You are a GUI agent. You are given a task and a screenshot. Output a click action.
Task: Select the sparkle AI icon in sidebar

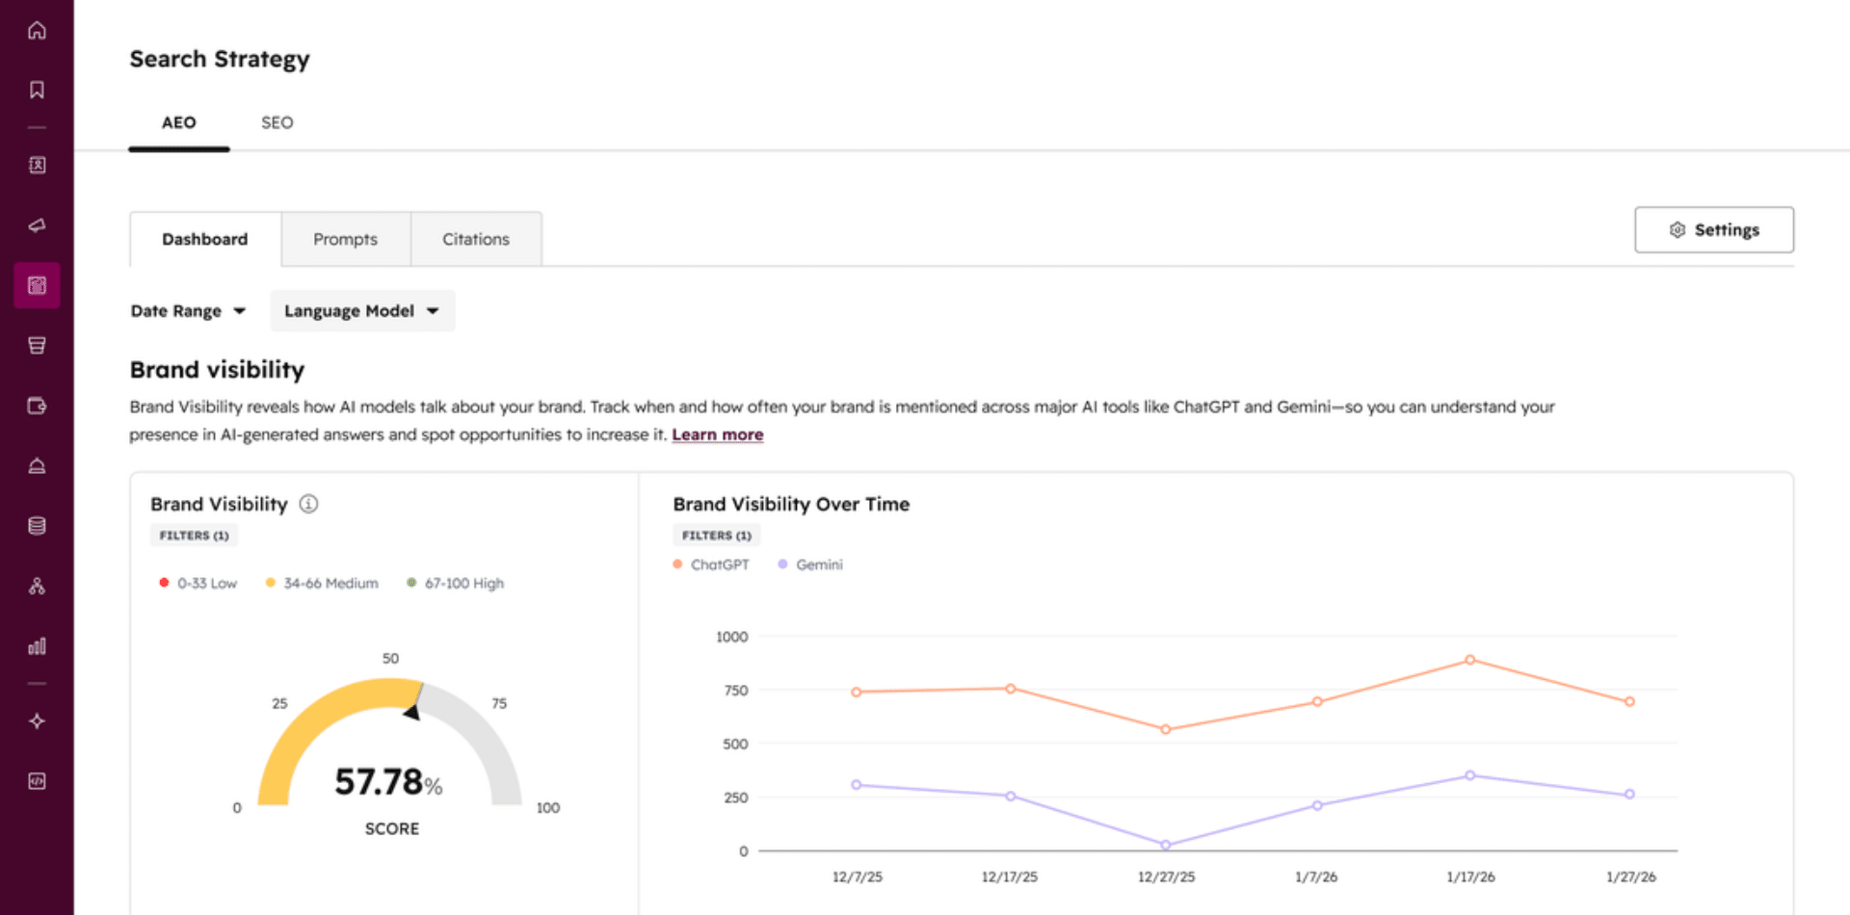pos(38,720)
